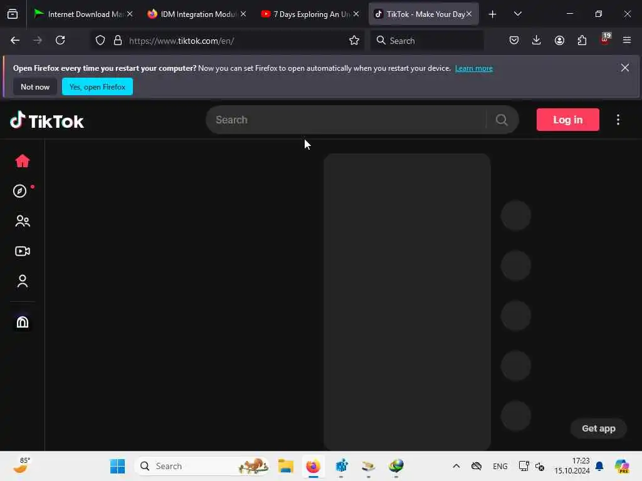Open Save to Pocket icon
Screen dimensions: 642x481
(514, 41)
